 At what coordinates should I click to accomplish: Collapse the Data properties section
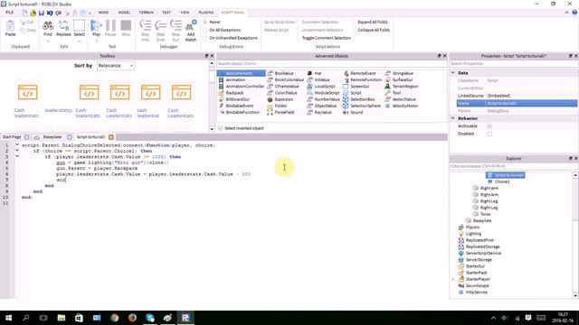click(x=453, y=73)
